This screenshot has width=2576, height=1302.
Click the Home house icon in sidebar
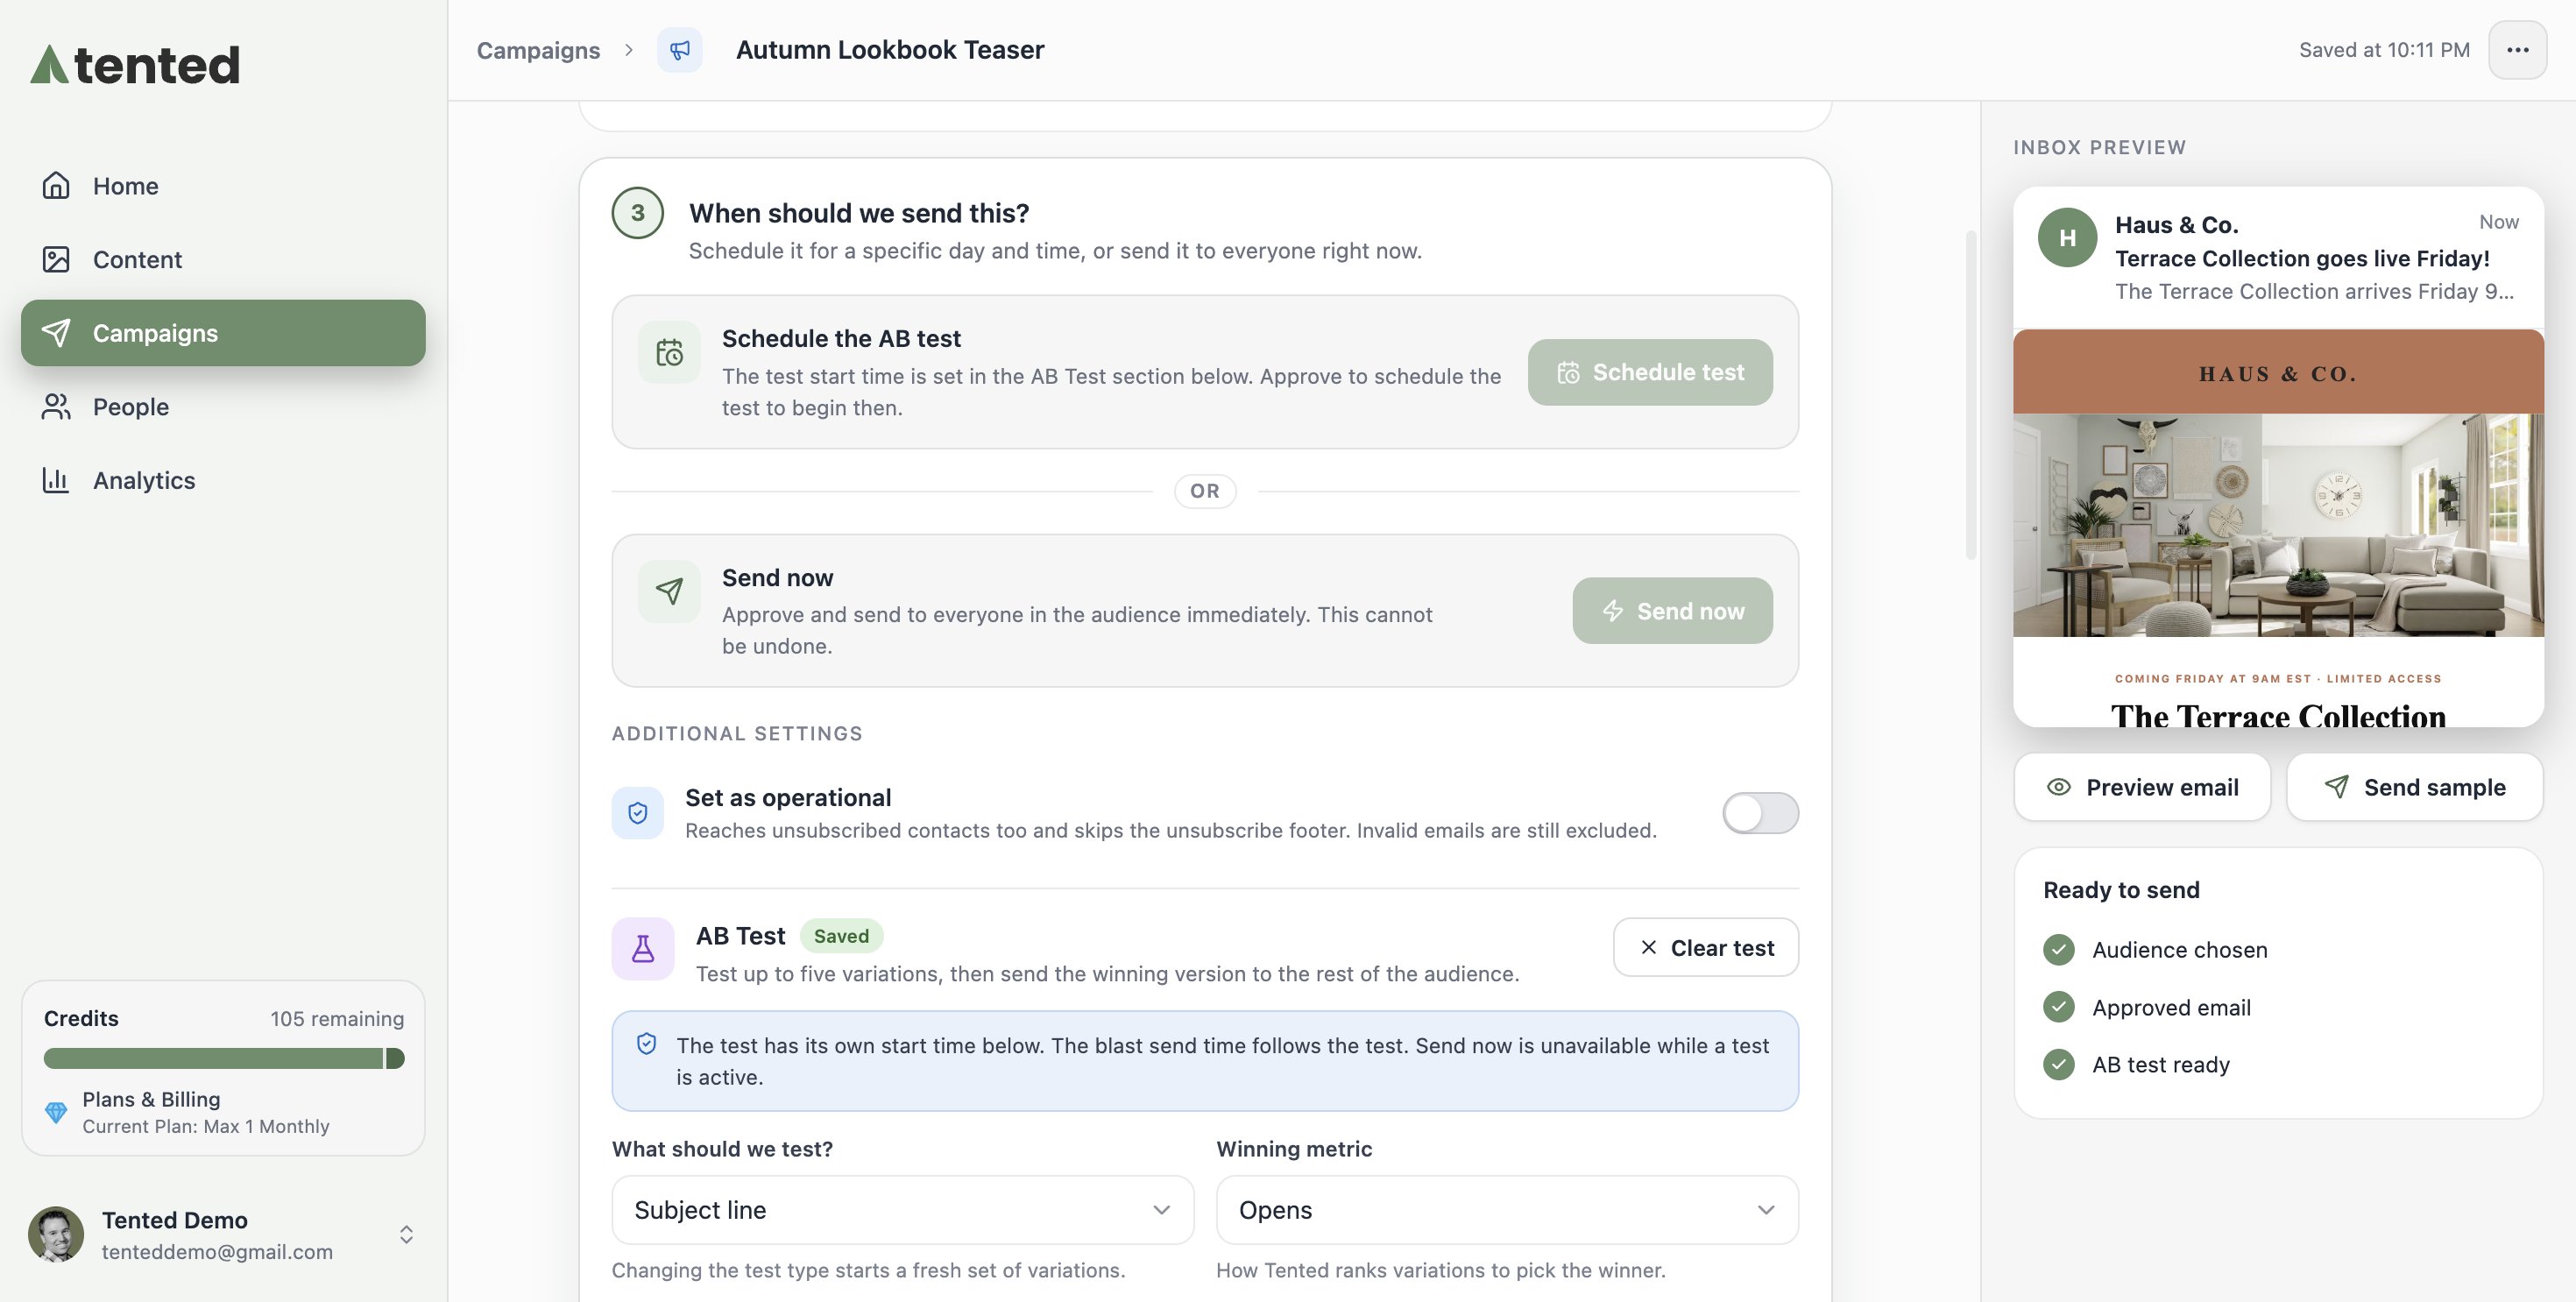56,186
